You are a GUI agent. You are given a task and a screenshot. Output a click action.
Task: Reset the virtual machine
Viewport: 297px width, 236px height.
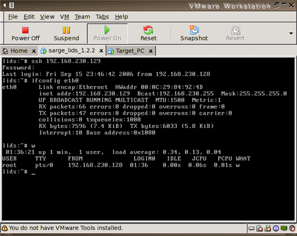(148, 33)
